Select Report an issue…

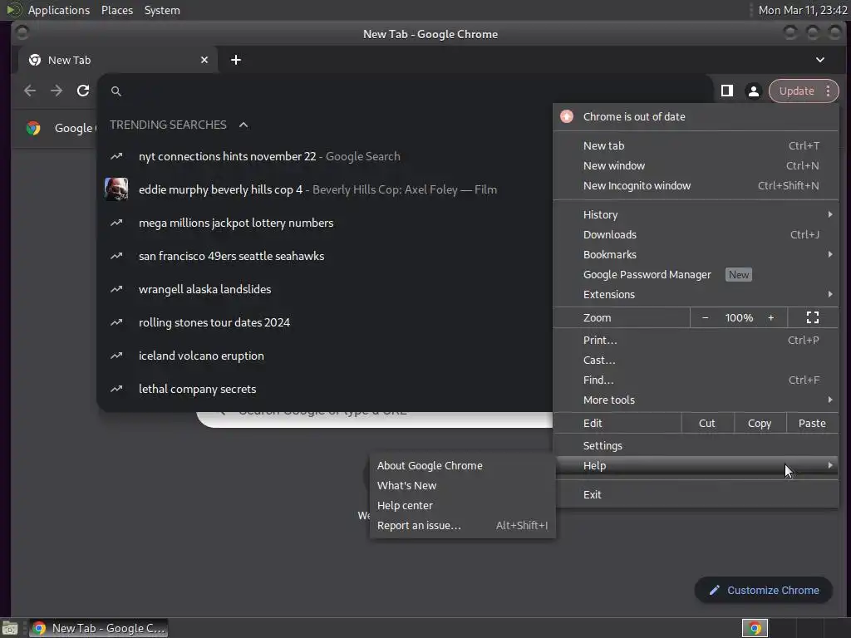(x=462, y=526)
